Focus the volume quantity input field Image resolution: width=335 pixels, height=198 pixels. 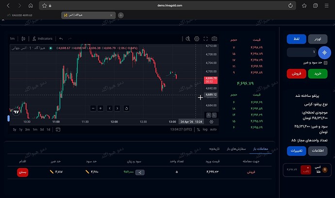coord(301,52)
